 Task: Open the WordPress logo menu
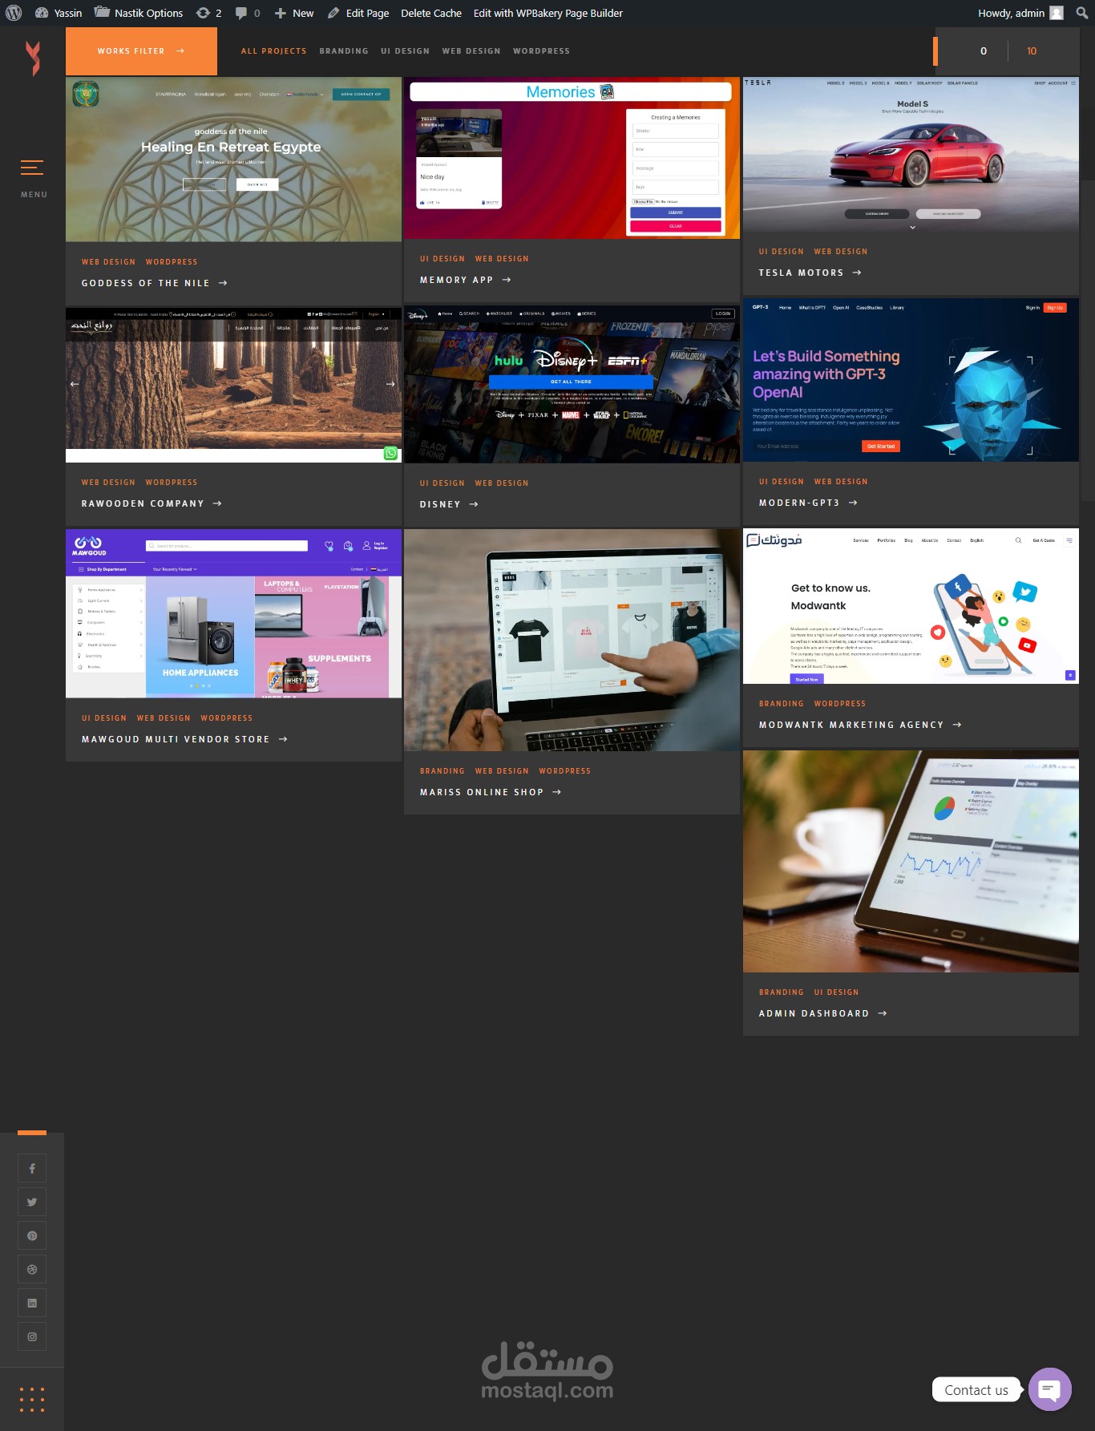point(14,13)
